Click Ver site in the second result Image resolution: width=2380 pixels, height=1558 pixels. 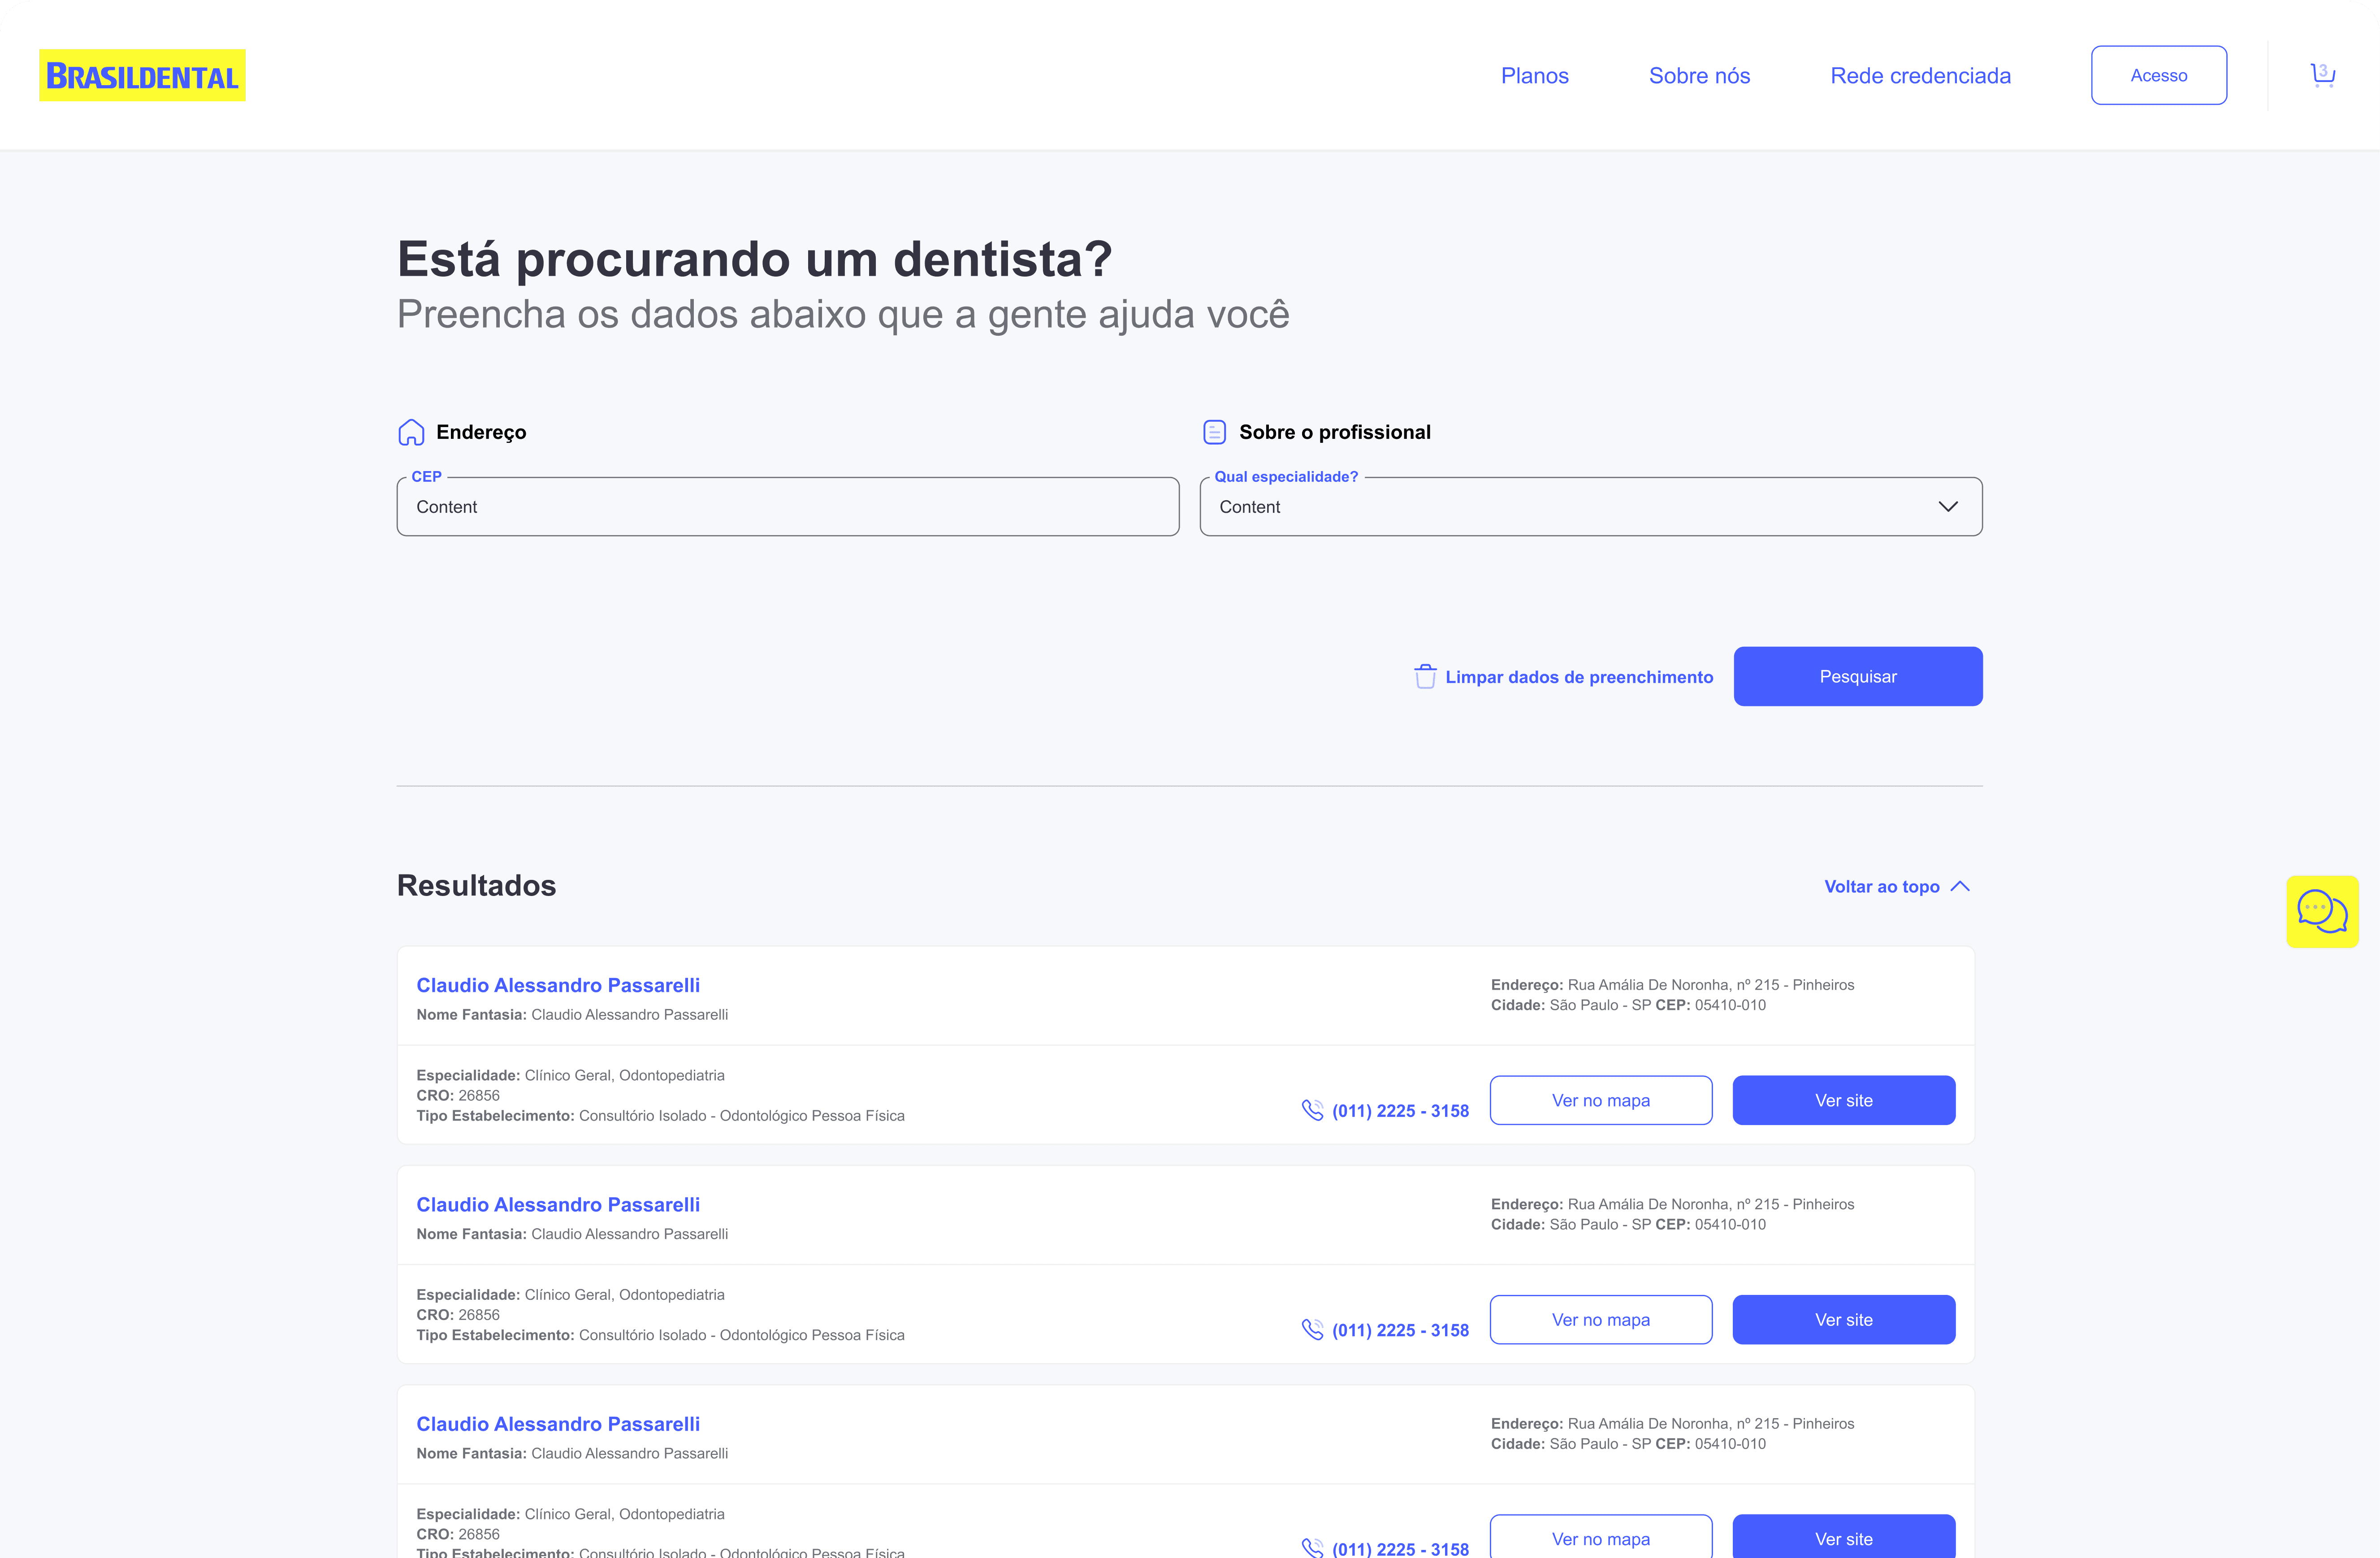(x=1843, y=1320)
